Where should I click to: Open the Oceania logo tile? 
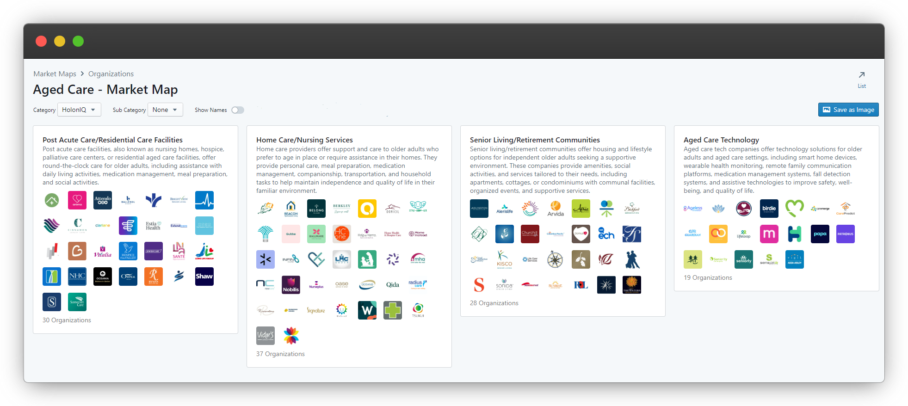103,277
